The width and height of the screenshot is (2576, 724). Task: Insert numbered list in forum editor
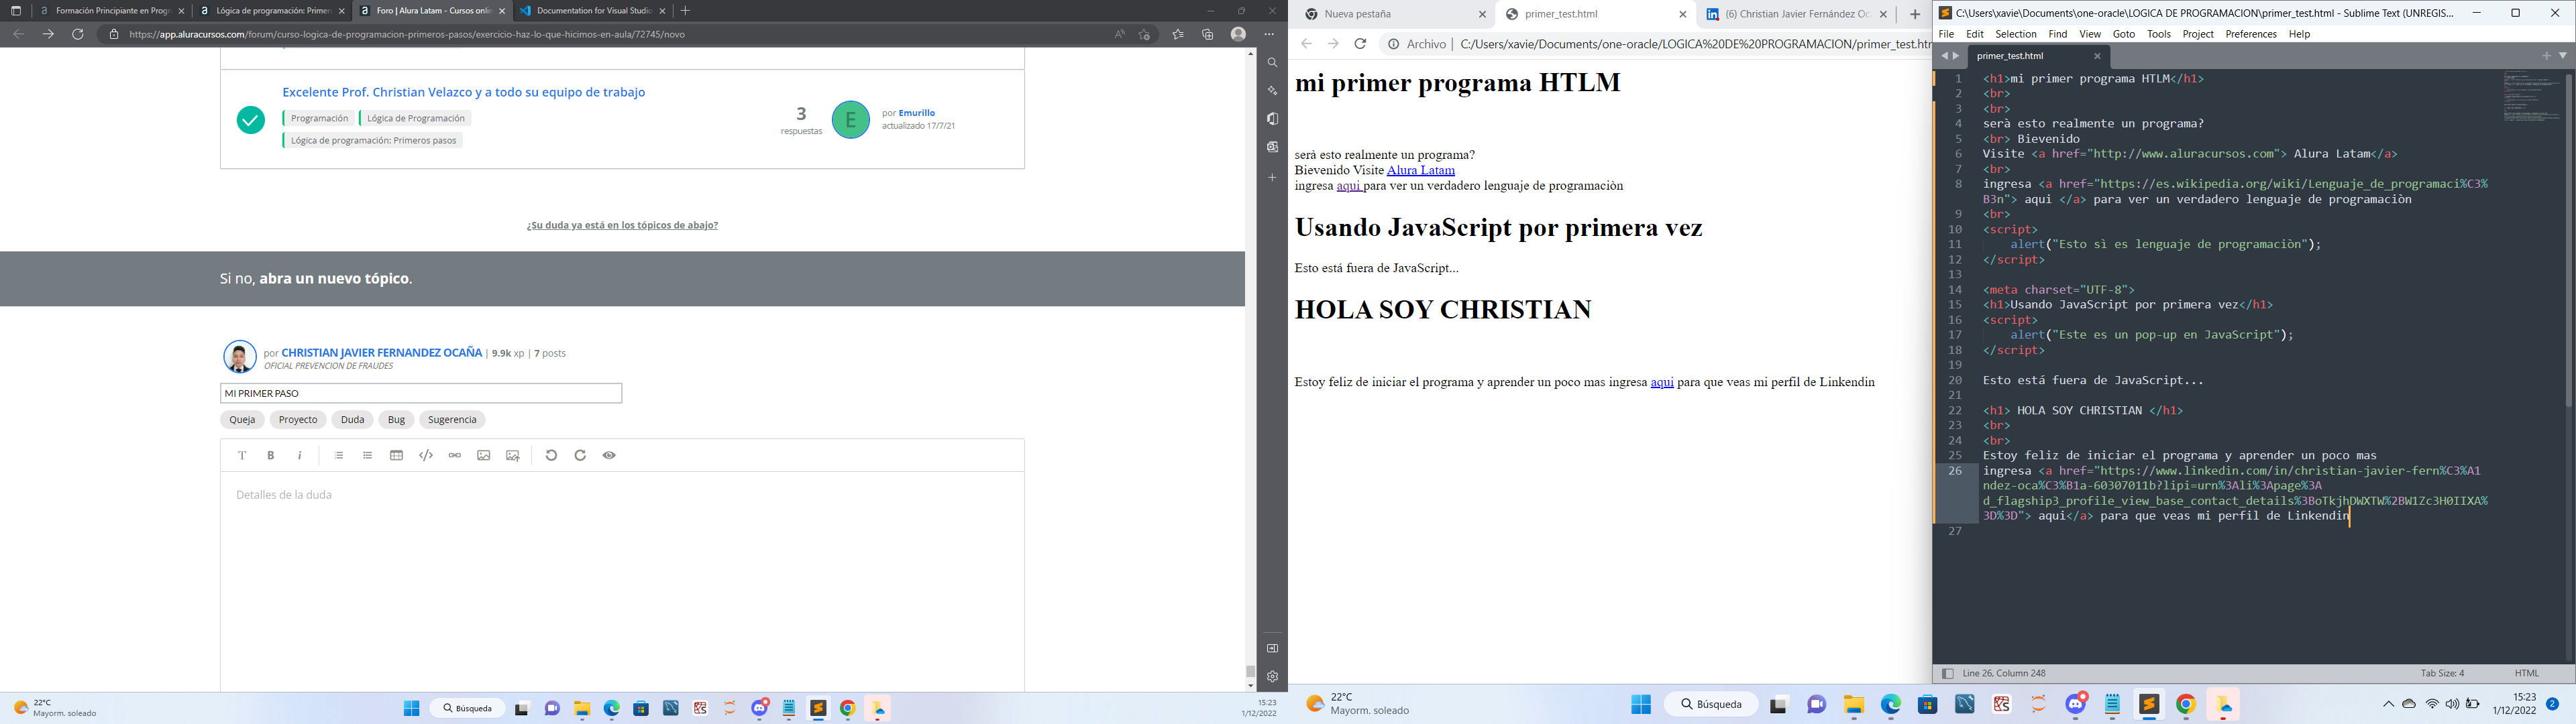point(339,455)
